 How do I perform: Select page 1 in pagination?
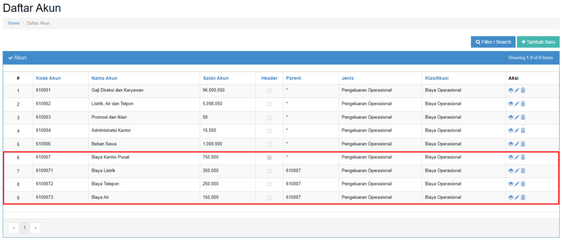click(x=25, y=227)
